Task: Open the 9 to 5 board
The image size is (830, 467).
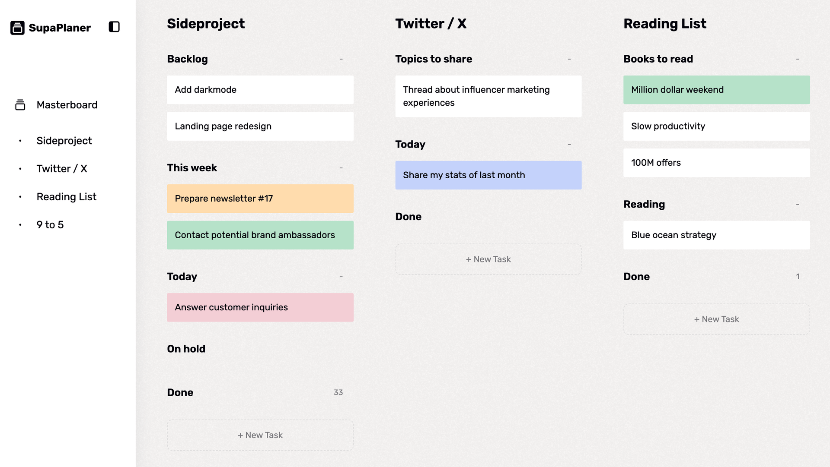Action: click(50, 225)
